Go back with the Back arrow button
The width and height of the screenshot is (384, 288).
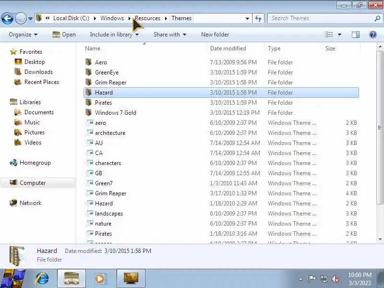coord(7,18)
